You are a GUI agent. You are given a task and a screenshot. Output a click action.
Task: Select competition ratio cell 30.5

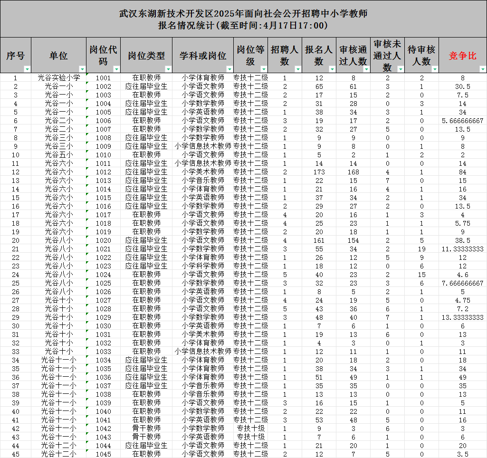tap(463, 86)
